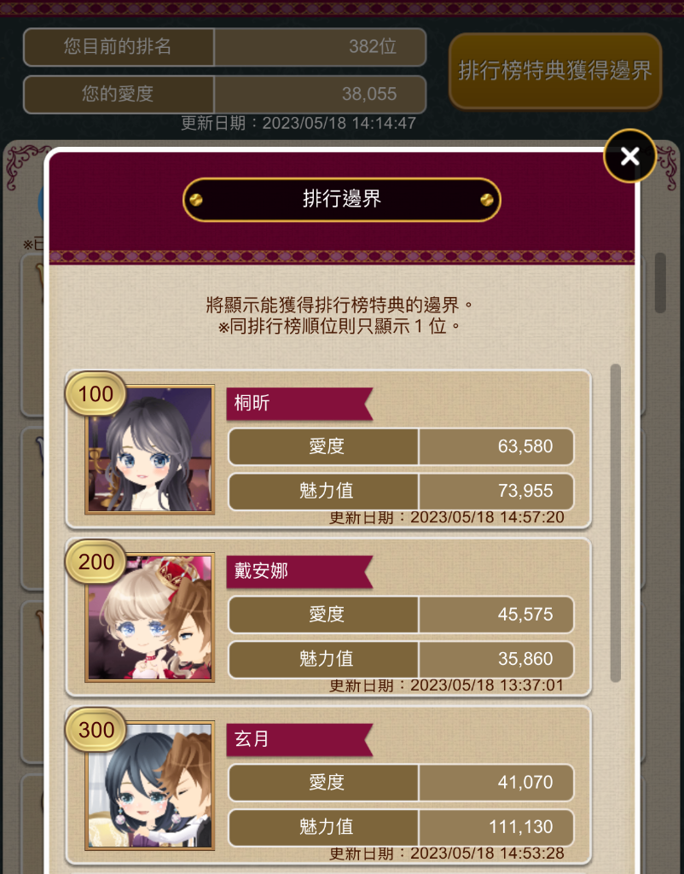Image resolution: width=684 pixels, height=874 pixels.
Task: Tap the 您的愛度 38,055 row
Action: [x=225, y=94]
